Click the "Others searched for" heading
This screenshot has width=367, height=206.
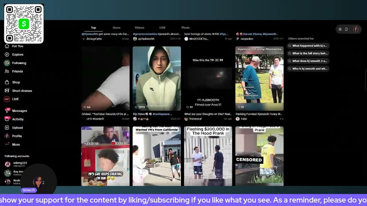pyautogui.click(x=301, y=39)
